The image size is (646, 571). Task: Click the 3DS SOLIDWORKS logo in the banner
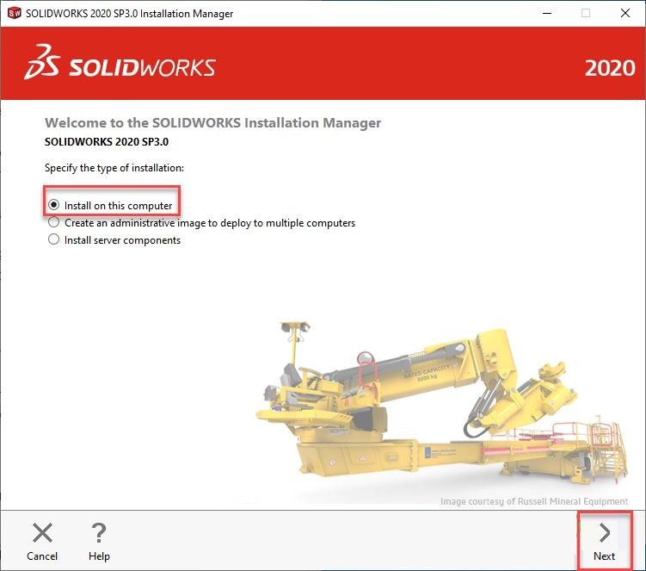coord(120,63)
